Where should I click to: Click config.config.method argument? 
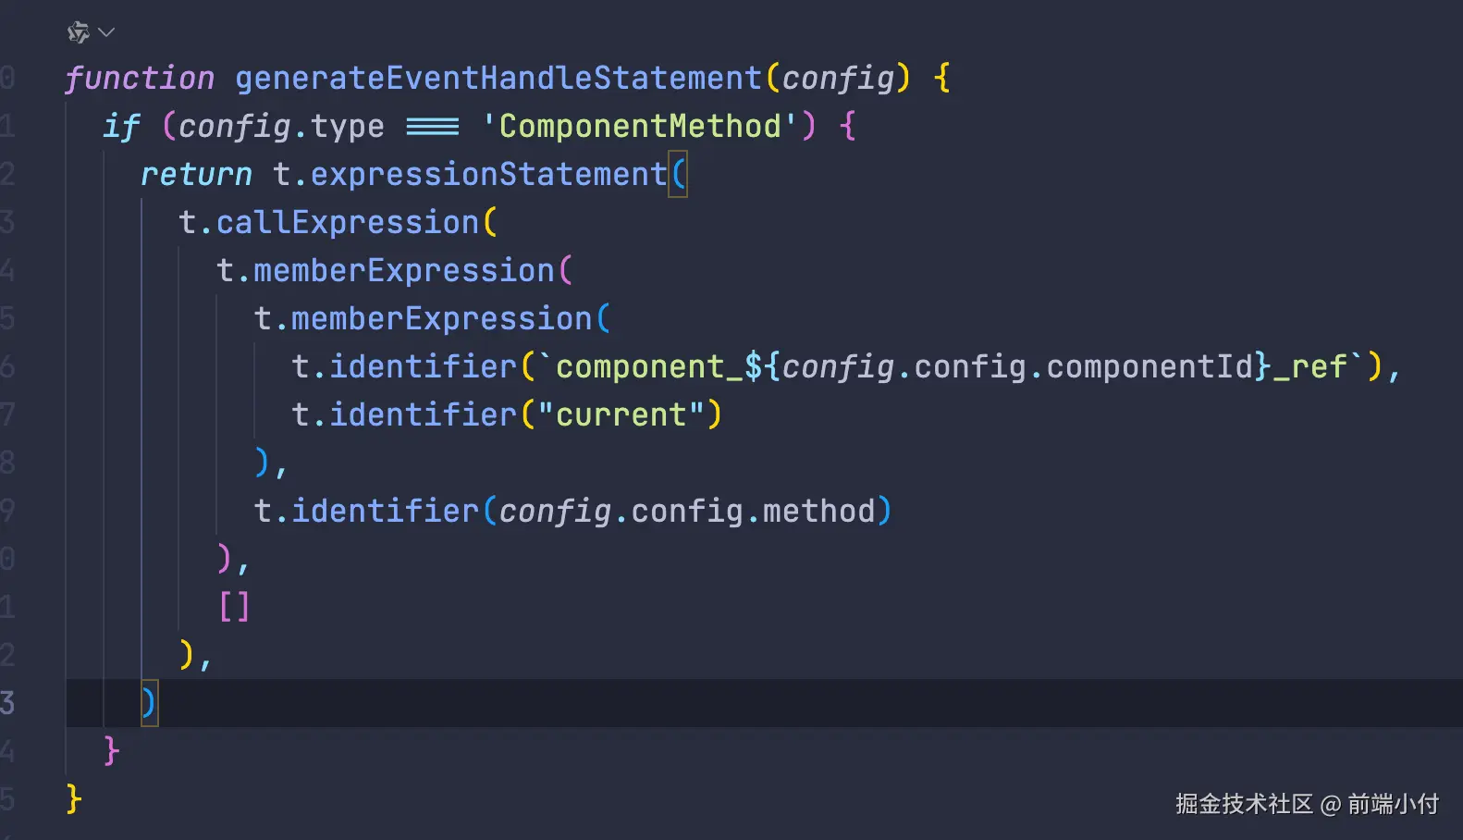[686, 511]
